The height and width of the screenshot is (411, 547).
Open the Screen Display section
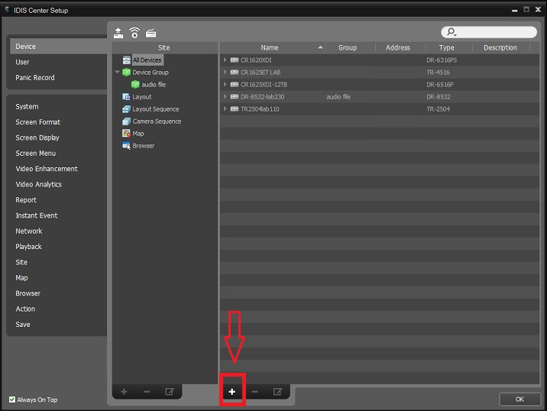pyautogui.click(x=37, y=138)
